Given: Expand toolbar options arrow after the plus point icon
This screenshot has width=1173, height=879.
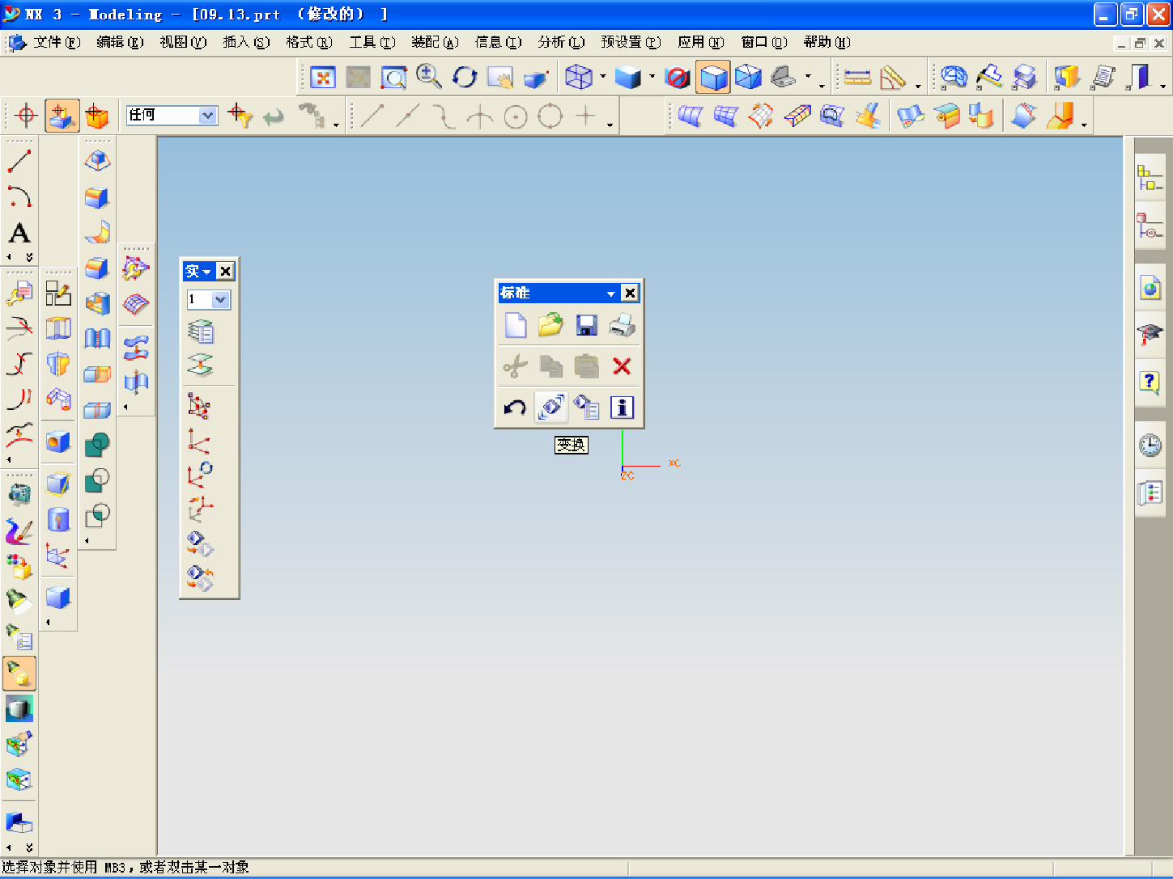Looking at the screenshot, I should tap(610, 125).
